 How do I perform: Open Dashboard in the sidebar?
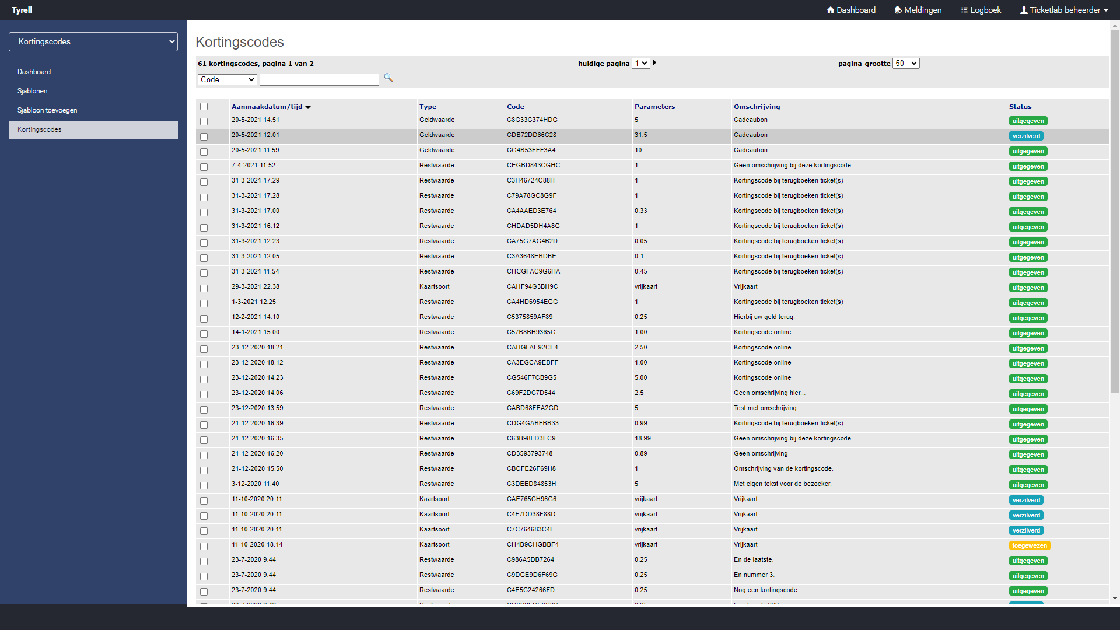click(x=34, y=72)
